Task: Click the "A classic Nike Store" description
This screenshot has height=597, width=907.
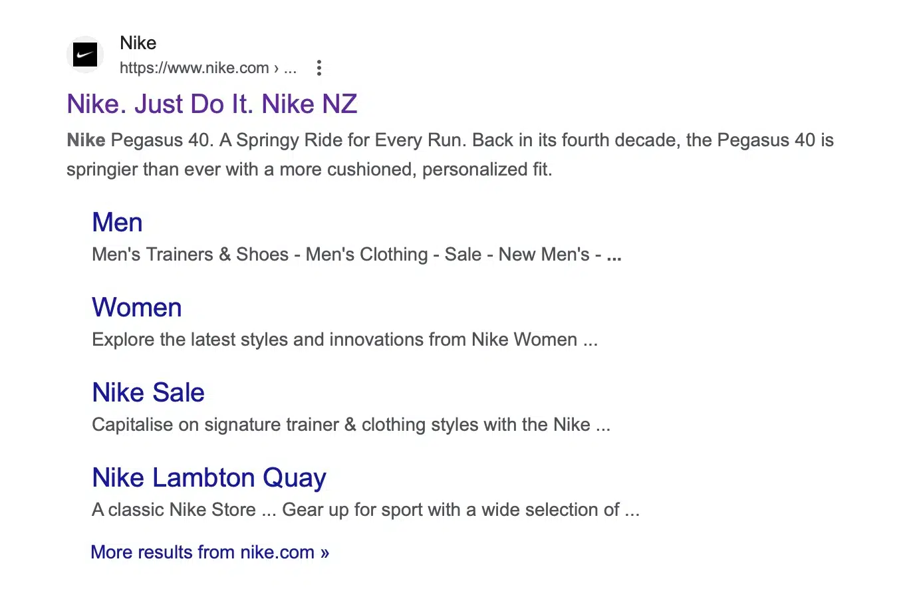Action: 174,510
